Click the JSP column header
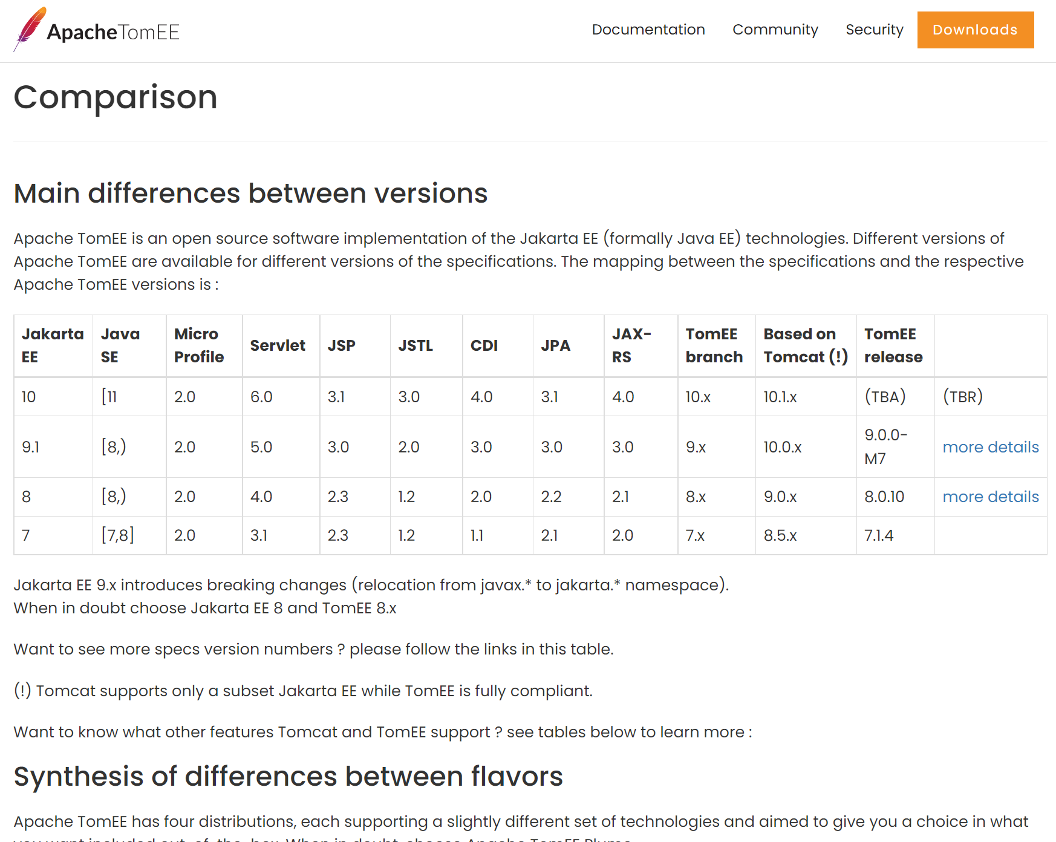This screenshot has width=1056, height=842. pos(355,345)
